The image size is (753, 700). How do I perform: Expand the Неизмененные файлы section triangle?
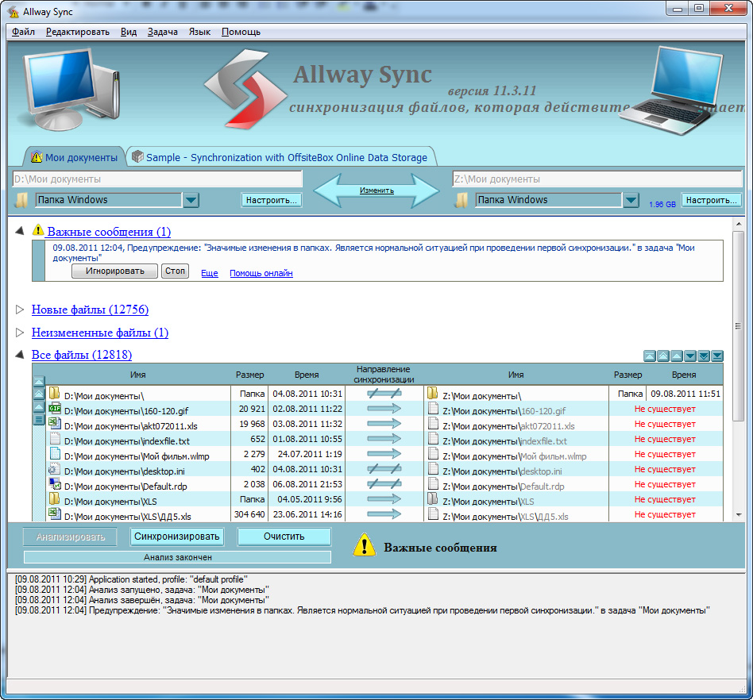click(20, 333)
